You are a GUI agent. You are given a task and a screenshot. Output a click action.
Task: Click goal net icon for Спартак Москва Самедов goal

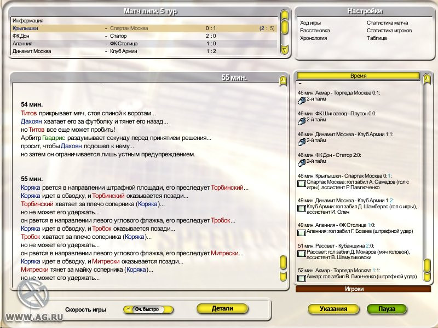coord(302,184)
